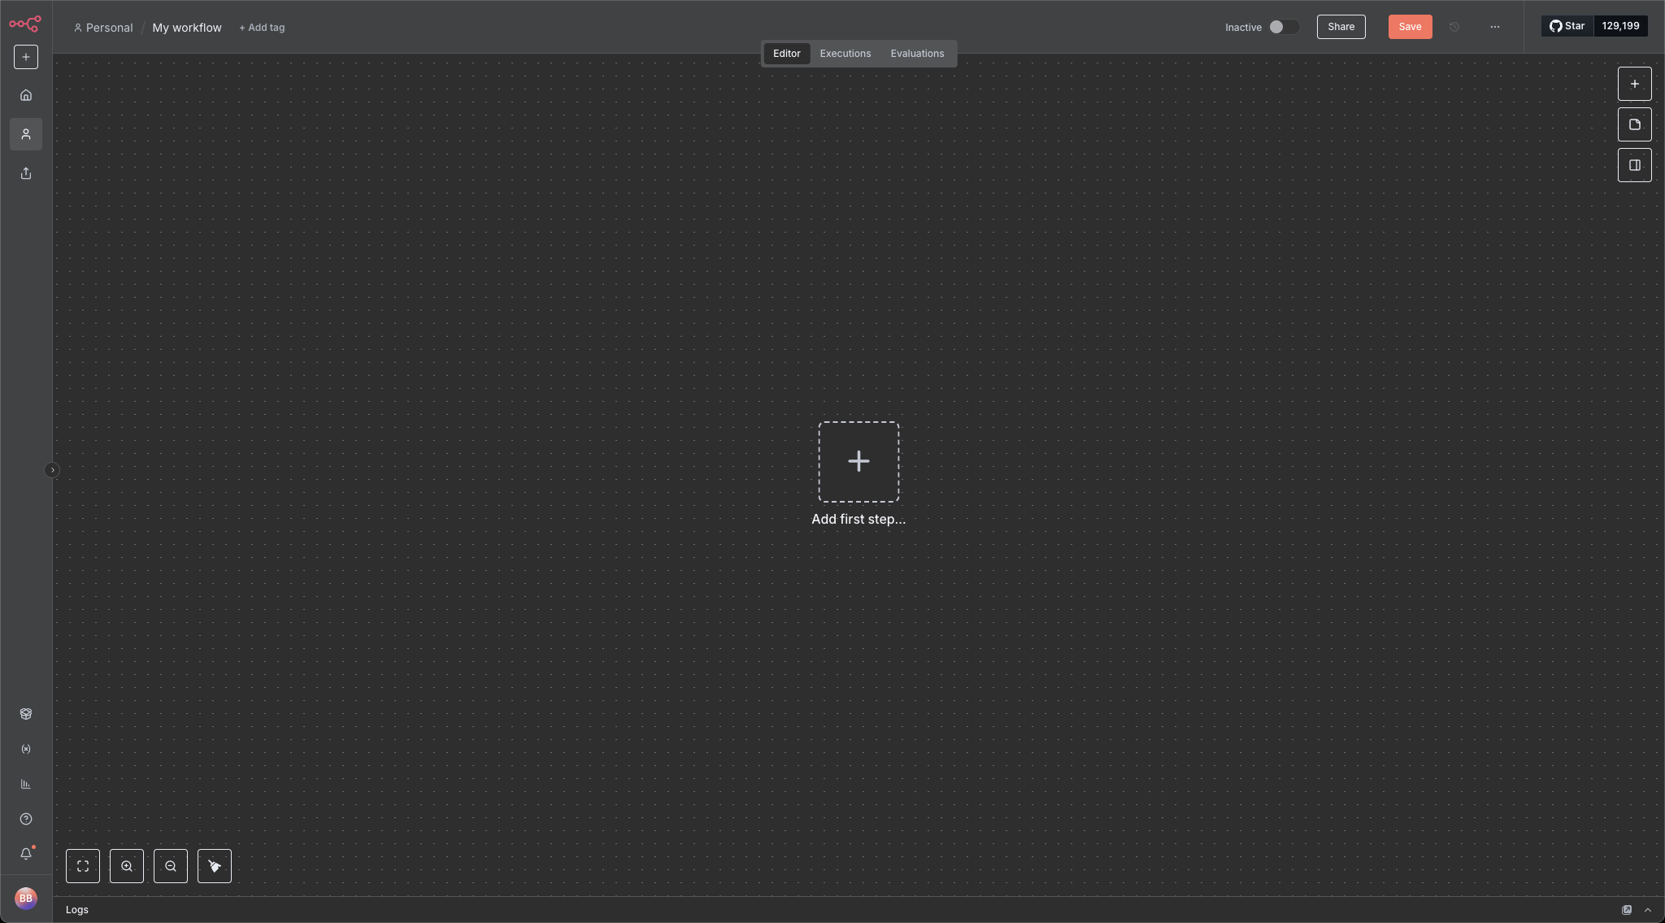
Task: Click the BB user avatar
Action: pyautogui.click(x=26, y=899)
